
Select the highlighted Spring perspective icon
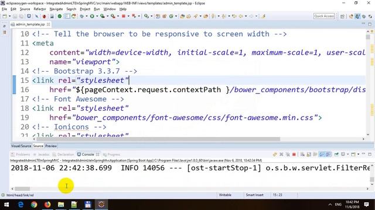click(357, 16)
